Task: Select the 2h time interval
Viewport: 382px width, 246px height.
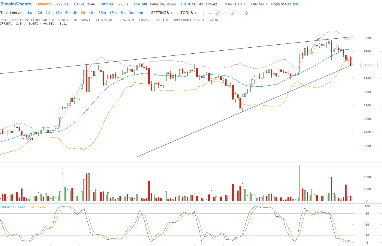Action: click(x=83, y=13)
